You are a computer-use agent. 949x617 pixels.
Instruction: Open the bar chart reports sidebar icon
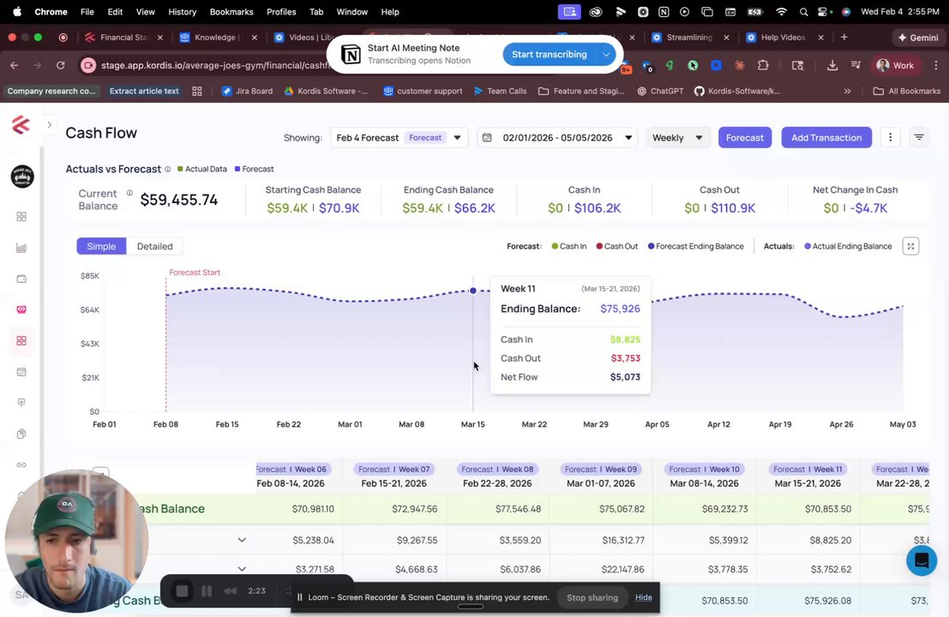click(21, 248)
